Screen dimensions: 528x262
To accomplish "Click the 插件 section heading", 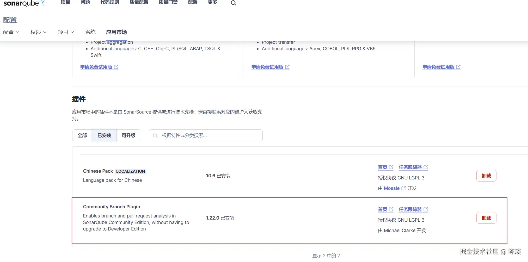I will [x=79, y=99].
